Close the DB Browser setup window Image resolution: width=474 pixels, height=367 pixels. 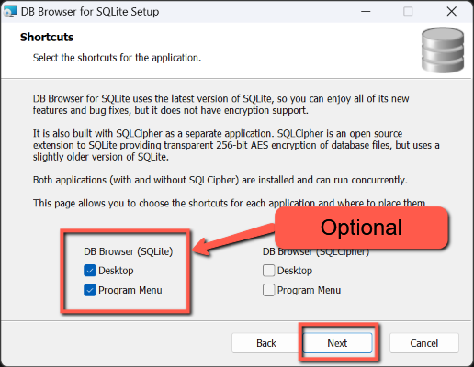pos(452,12)
